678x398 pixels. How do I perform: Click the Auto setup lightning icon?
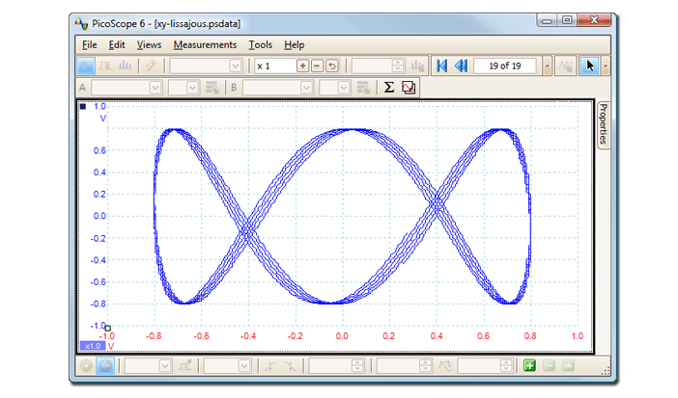(x=150, y=66)
